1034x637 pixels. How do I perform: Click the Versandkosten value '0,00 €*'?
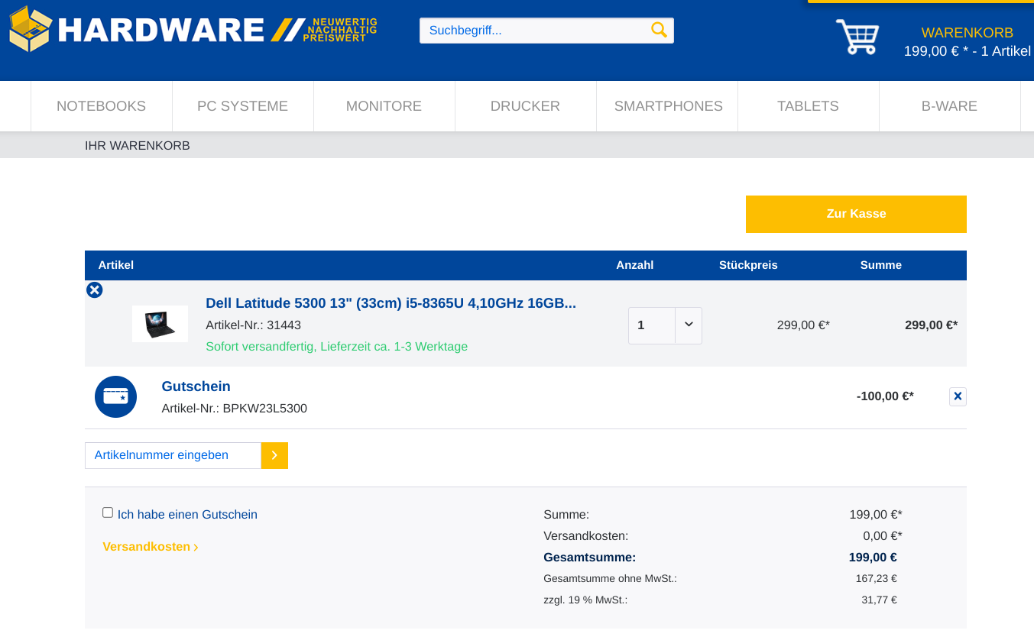(883, 536)
